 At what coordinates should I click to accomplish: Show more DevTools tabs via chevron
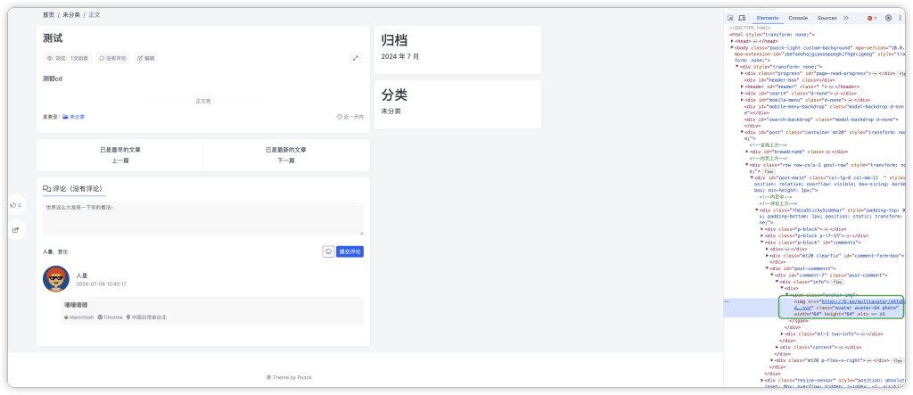click(x=845, y=18)
